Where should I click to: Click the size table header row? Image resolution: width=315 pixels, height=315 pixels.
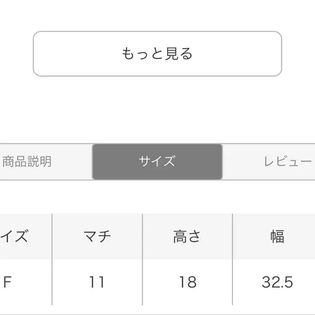point(157,236)
